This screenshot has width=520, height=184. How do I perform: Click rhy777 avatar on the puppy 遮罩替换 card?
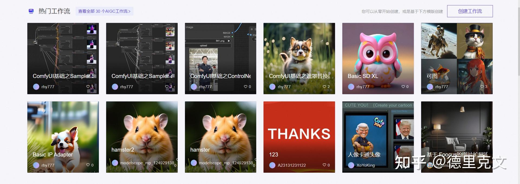272,87
